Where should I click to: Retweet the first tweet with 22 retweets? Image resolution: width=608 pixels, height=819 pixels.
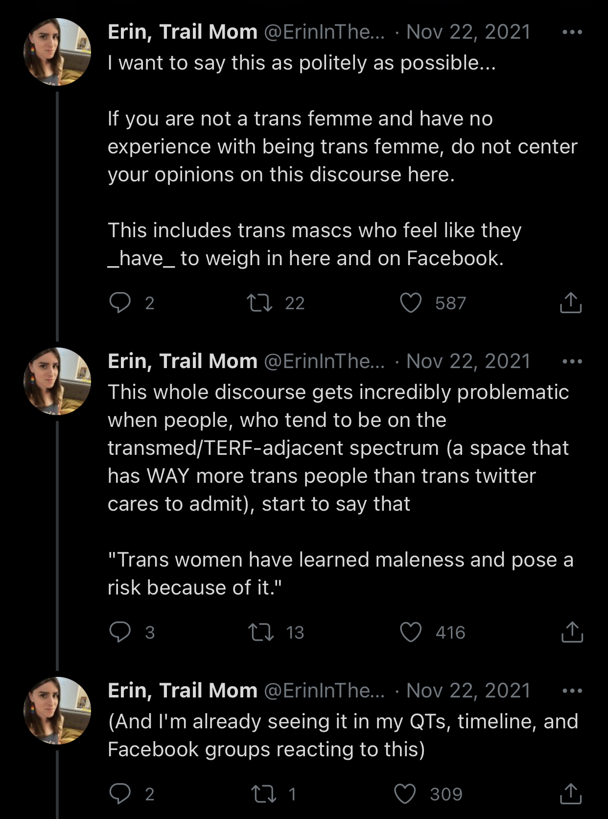coord(259,302)
